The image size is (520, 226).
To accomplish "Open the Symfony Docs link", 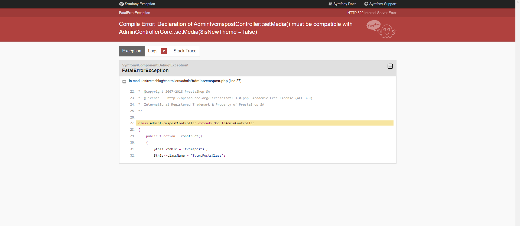I will point(344,4).
